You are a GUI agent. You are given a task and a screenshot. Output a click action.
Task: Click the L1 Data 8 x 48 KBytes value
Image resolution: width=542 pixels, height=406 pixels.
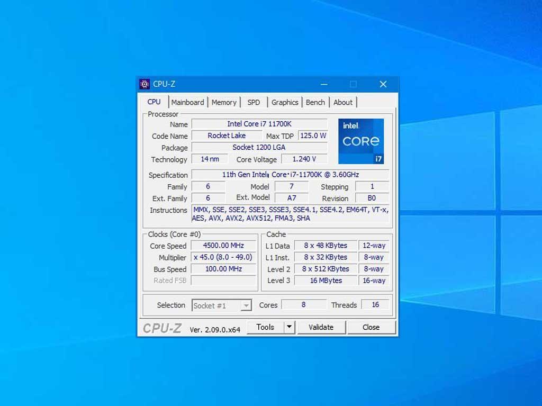pos(326,246)
